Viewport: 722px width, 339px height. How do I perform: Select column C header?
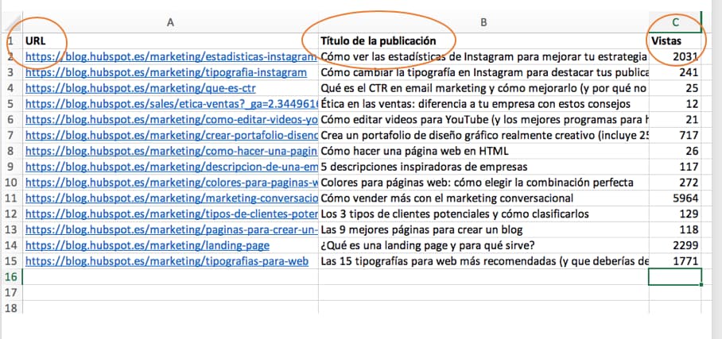click(x=675, y=23)
